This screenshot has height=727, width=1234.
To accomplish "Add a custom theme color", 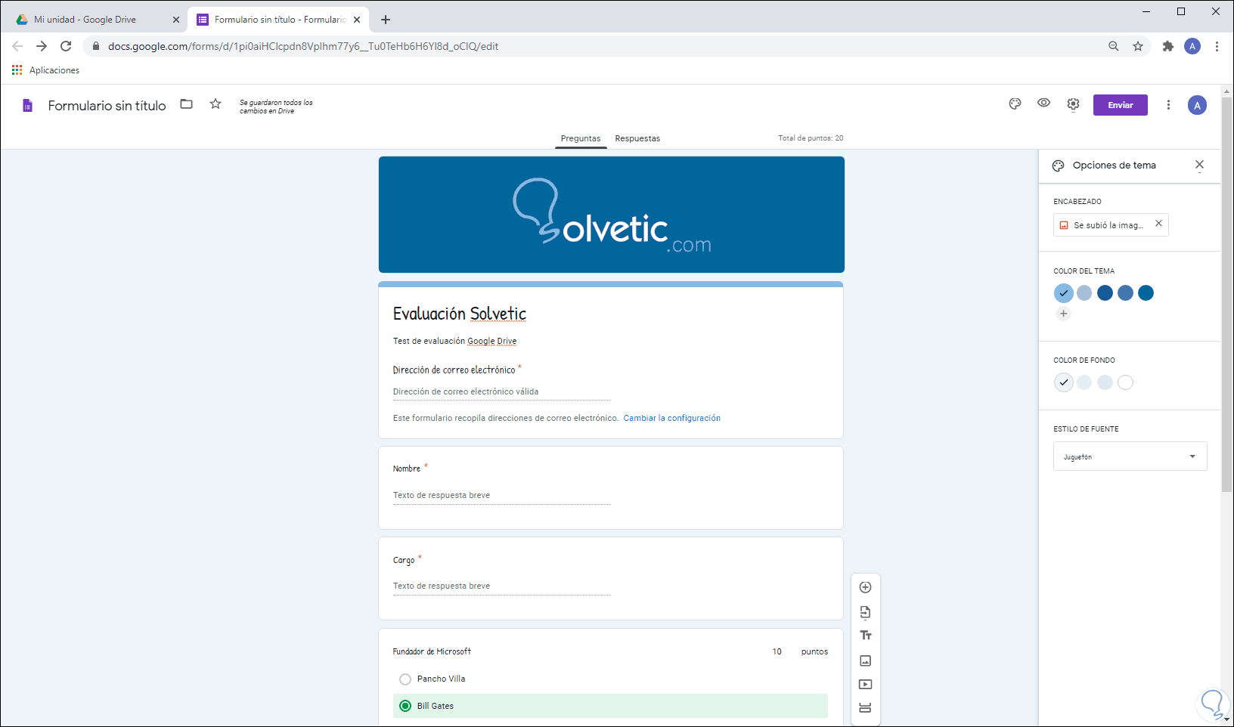I will point(1064,314).
